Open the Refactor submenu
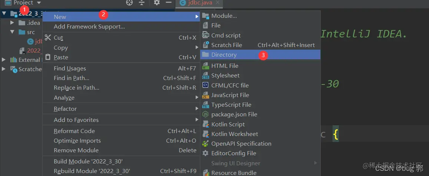Viewport: 429px width, 176px height. click(121, 109)
